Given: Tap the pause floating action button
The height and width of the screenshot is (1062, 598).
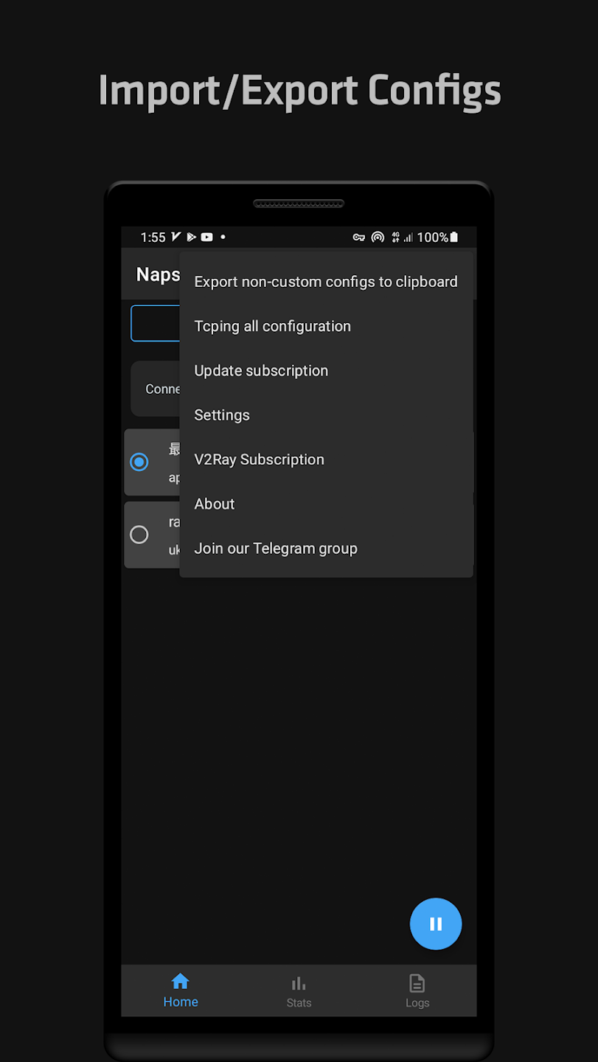Looking at the screenshot, I should pyautogui.click(x=436, y=923).
